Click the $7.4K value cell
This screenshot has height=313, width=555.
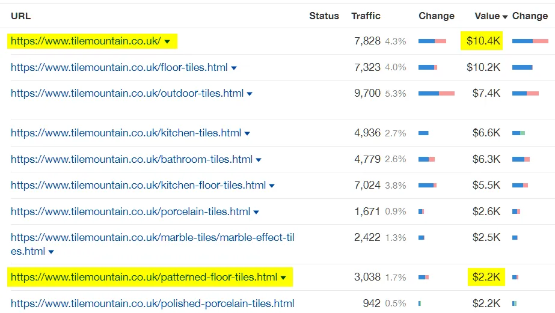(x=486, y=93)
